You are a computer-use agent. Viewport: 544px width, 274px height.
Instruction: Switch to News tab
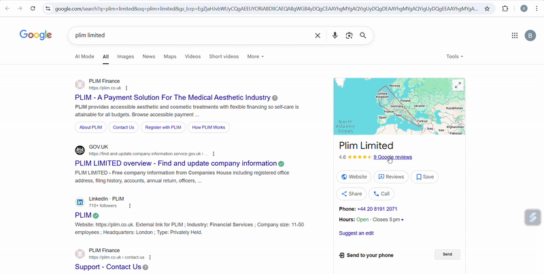149,56
